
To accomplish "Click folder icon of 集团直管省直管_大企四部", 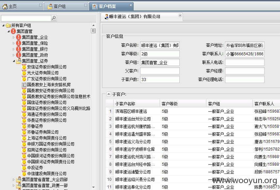I will [18, 179].
